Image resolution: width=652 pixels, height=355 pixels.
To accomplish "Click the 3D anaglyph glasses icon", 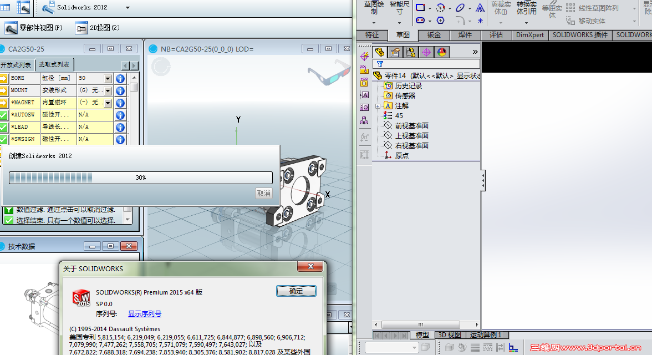I will pyautogui.click(x=328, y=72).
